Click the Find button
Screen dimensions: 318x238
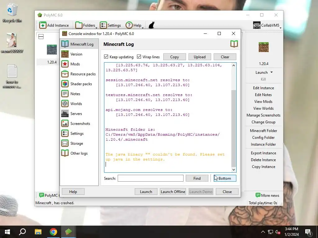pyautogui.click(x=197, y=178)
